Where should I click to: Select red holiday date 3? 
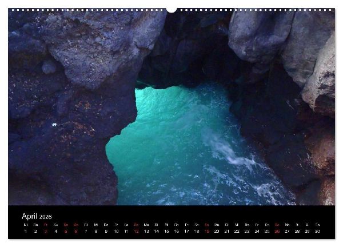(x=46, y=231)
